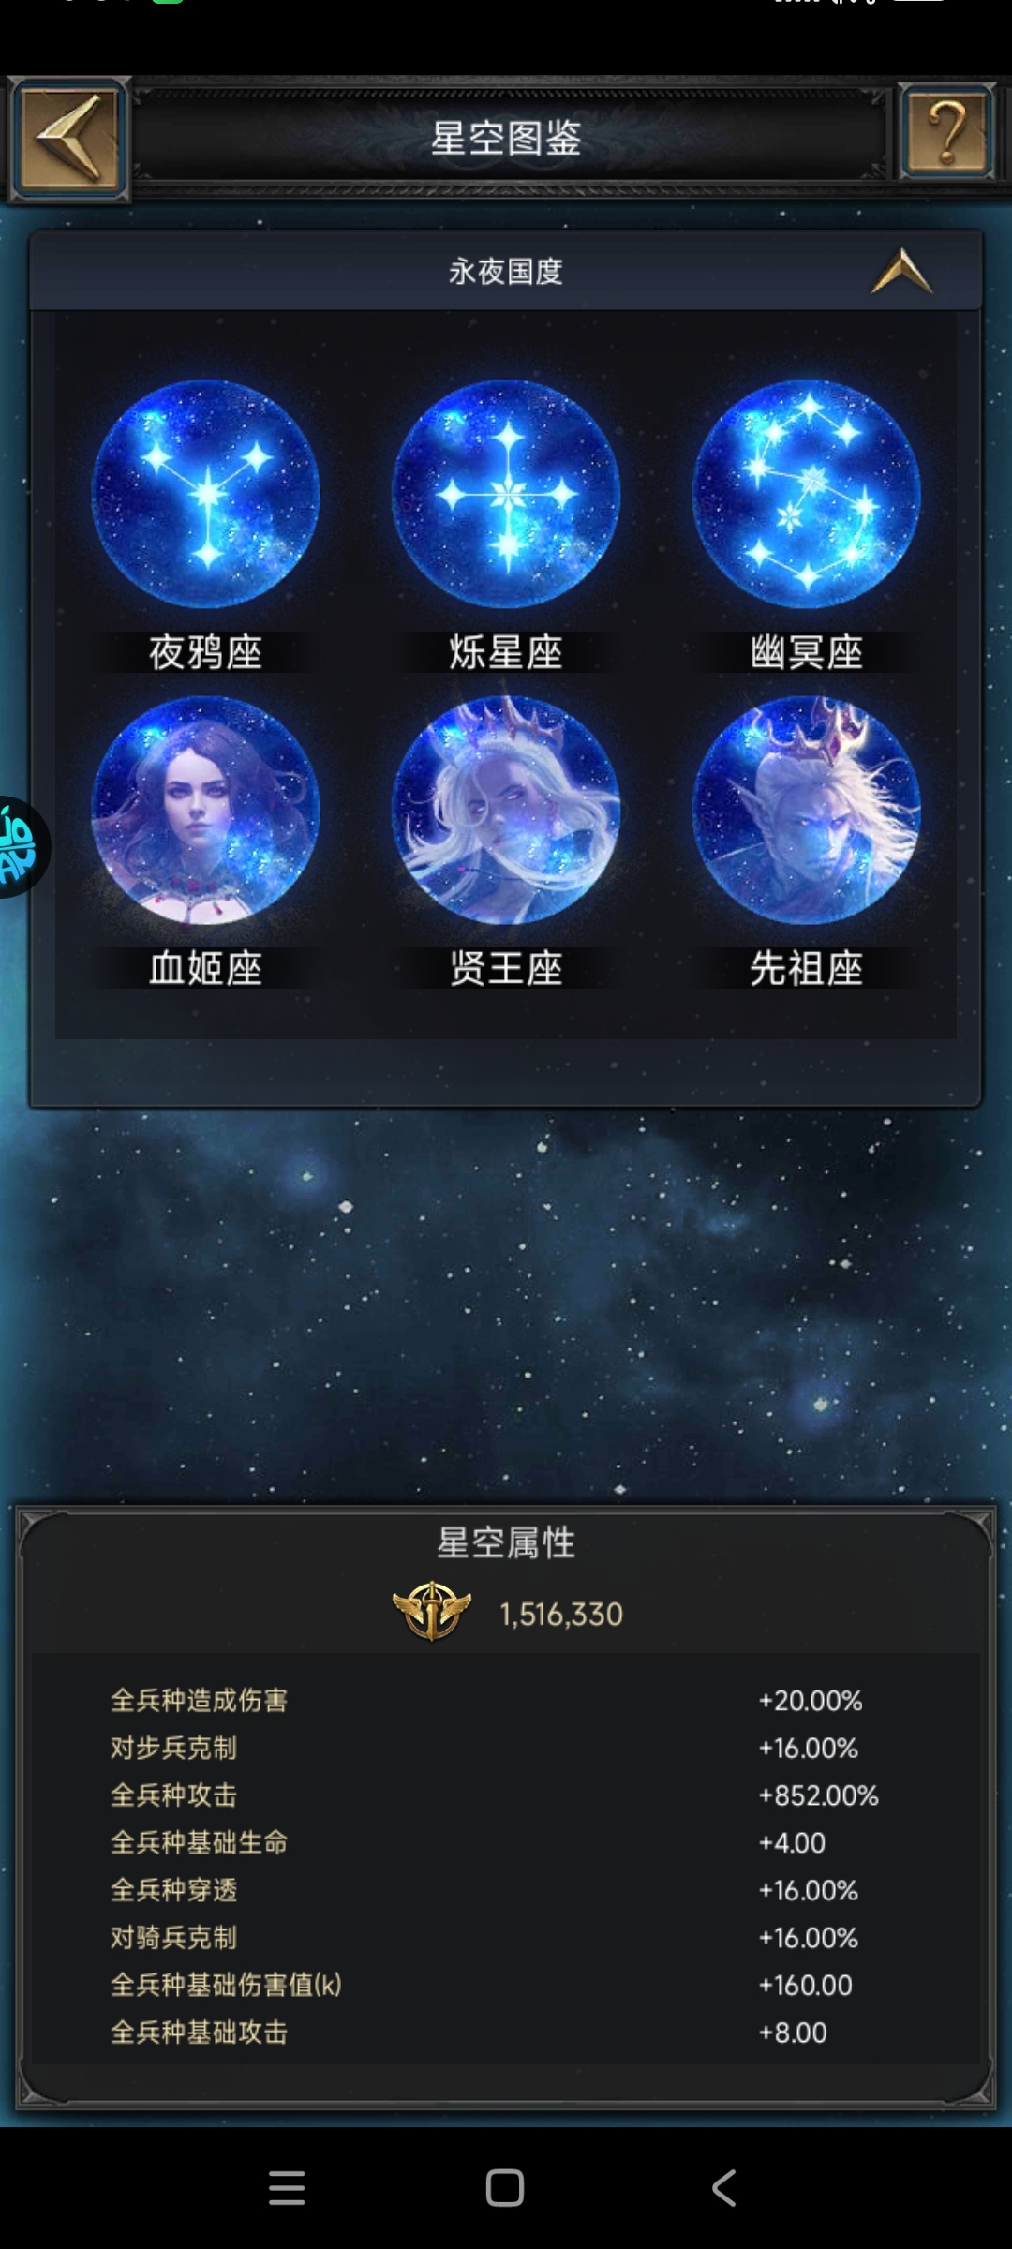
Task: Tap the 全兵种攻击 attribute row
Action: [x=495, y=1795]
